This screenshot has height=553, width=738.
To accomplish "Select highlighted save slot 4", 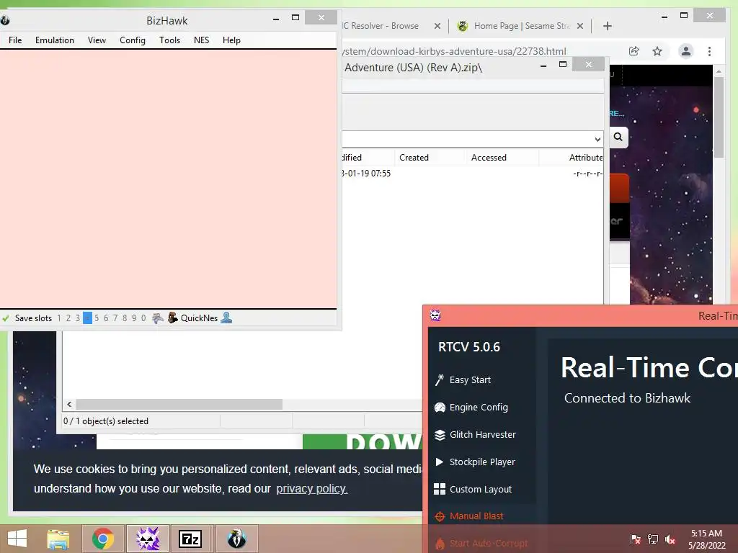I will (87, 318).
